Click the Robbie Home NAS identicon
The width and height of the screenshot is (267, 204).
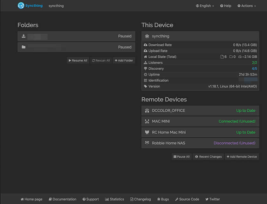tap(147, 143)
